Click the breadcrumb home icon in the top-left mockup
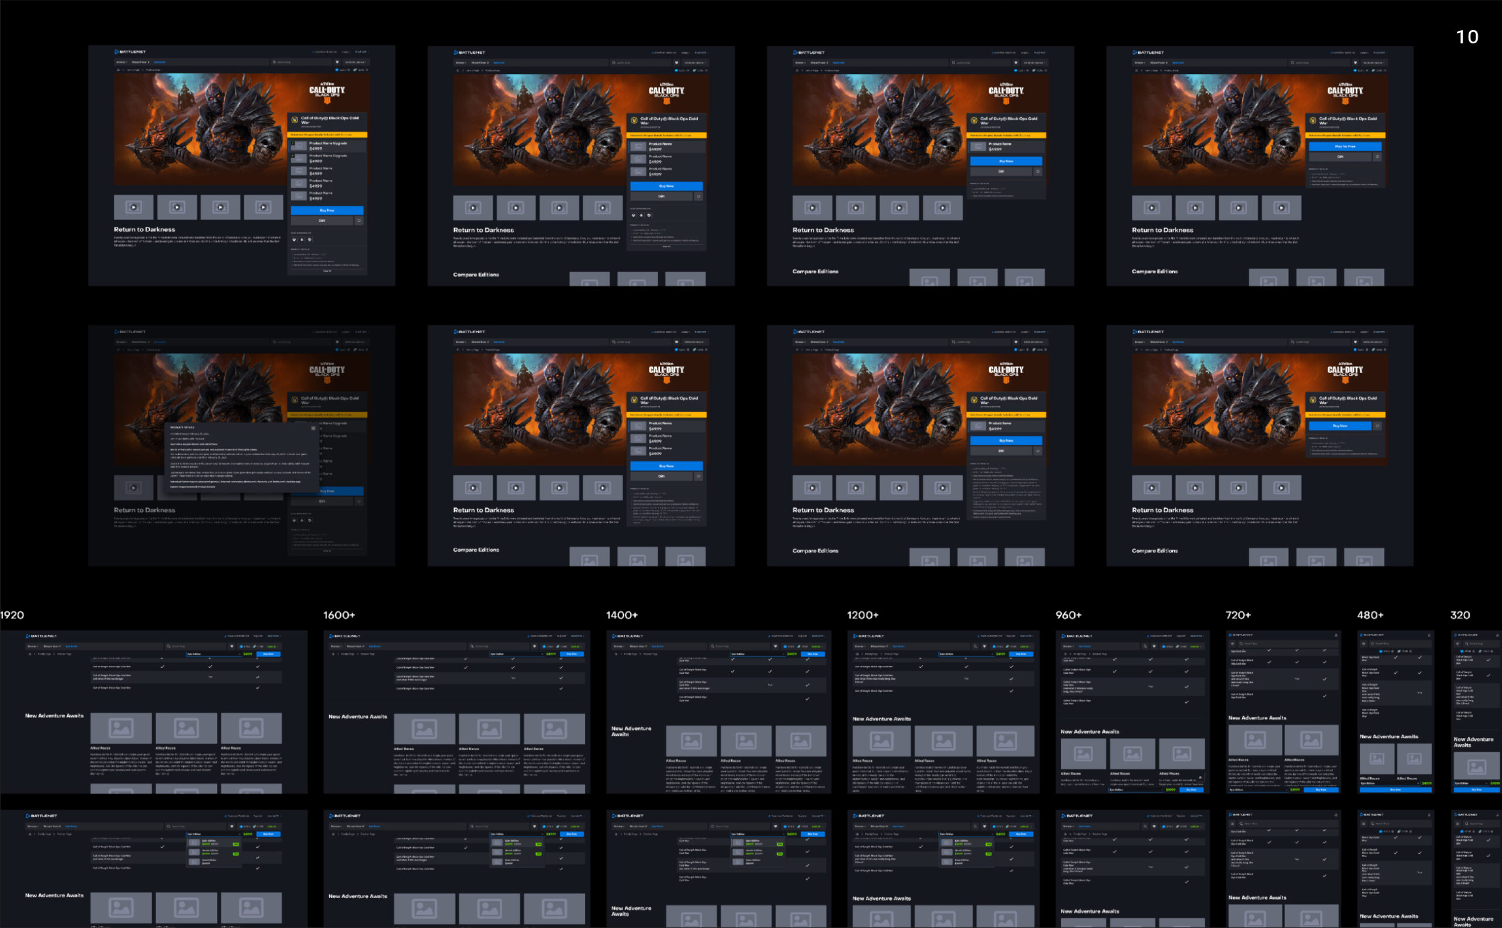Screen dimensions: 1502x928 point(119,70)
